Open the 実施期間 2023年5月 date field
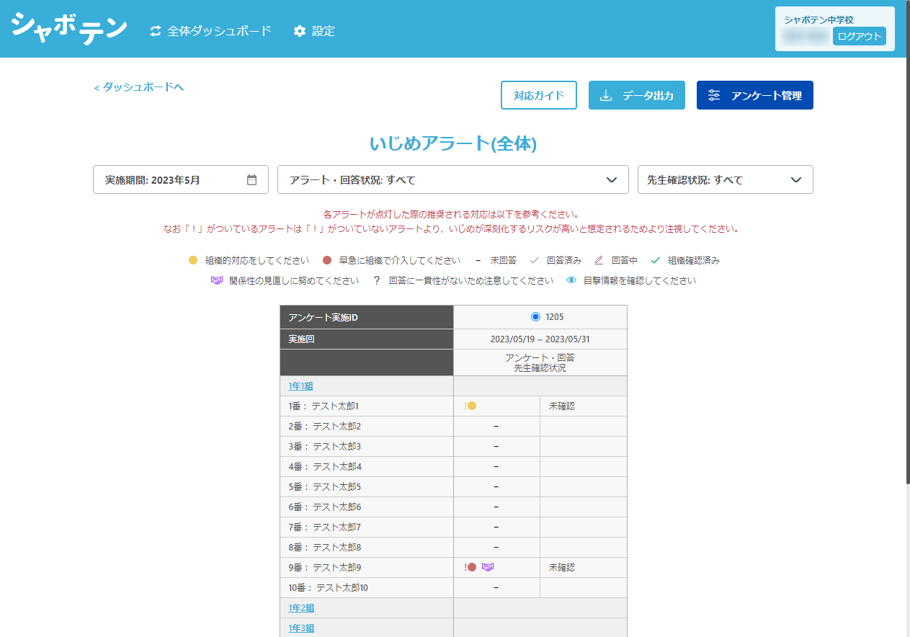 click(181, 179)
